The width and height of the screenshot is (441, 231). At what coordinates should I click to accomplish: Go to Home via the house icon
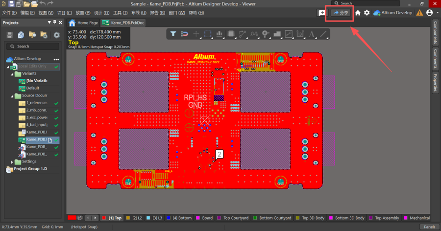(358, 13)
